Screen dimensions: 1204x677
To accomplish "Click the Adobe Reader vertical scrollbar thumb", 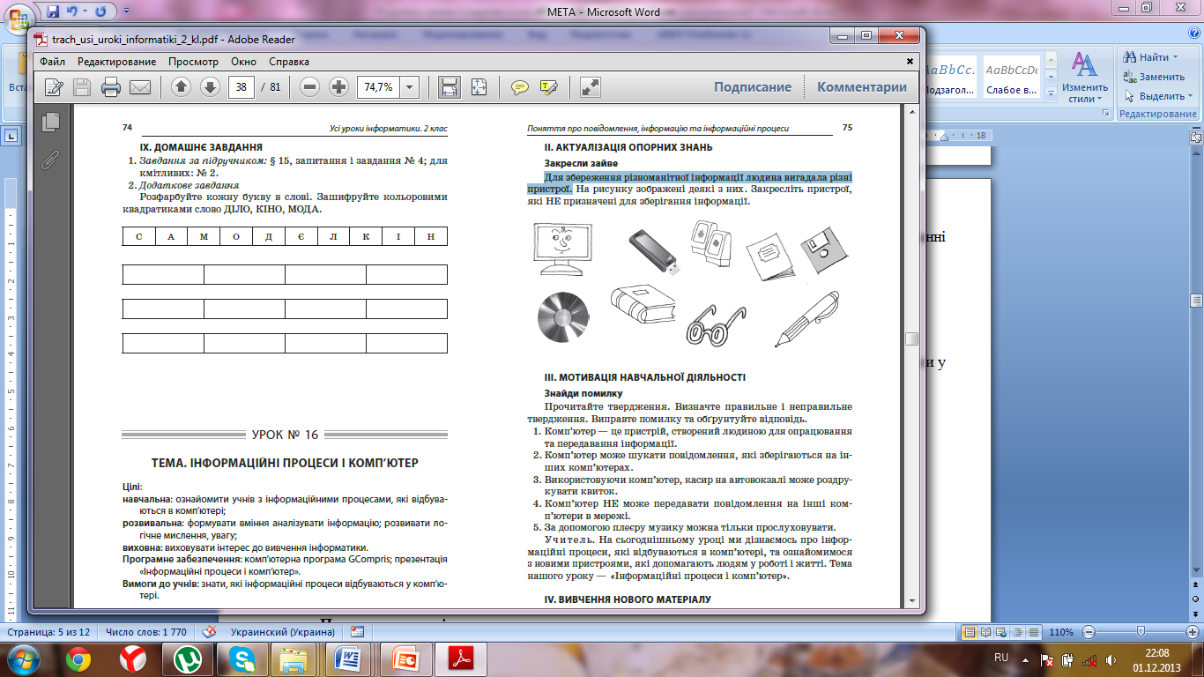I will 912,339.
